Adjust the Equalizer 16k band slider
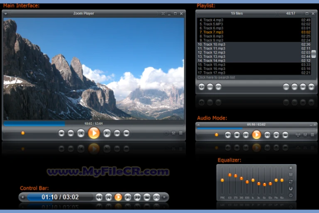Screen dimensions: 319x213 282,180
